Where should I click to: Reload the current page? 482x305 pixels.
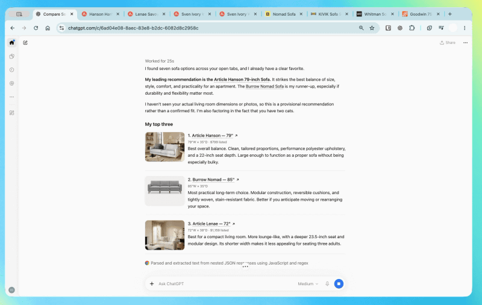(x=36, y=28)
